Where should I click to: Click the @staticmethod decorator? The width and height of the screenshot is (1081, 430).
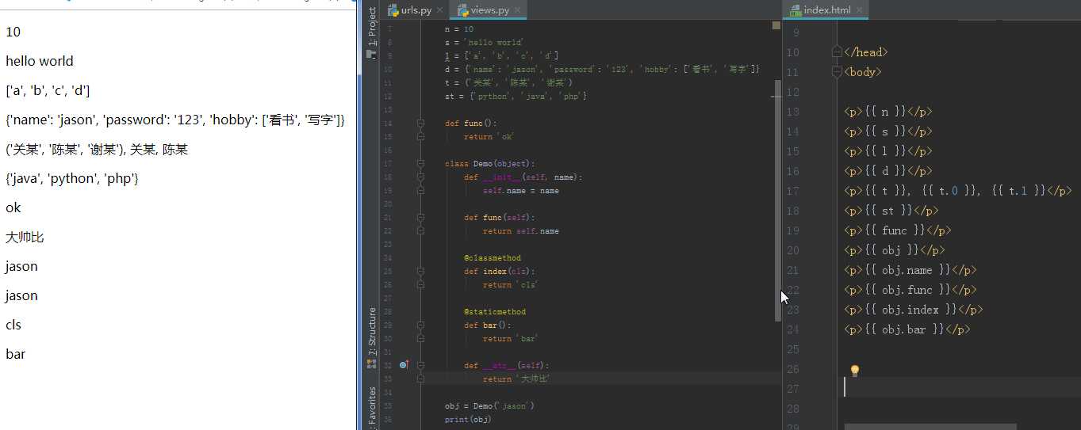[x=495, y=311]
